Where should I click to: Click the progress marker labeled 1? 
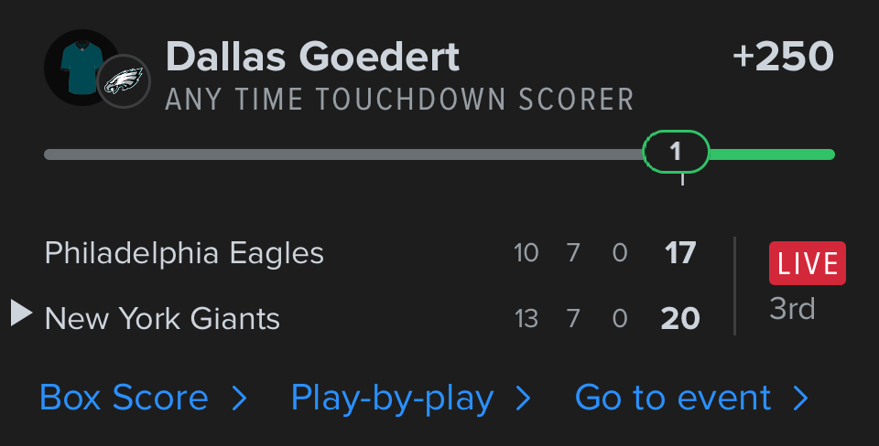[x=676, y=152]
